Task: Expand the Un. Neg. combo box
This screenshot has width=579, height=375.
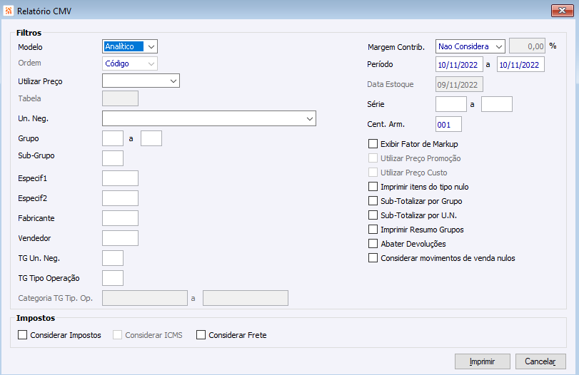Action: [x=209, y=119]
